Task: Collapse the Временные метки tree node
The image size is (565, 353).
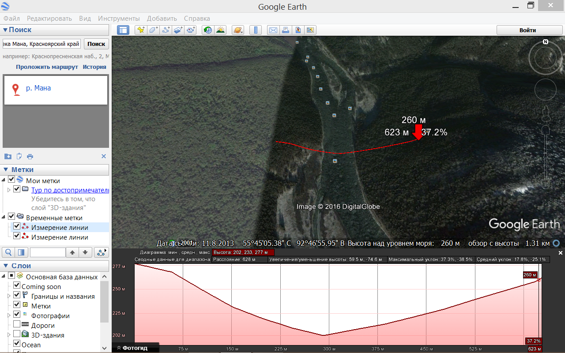Action: (4, 217)
